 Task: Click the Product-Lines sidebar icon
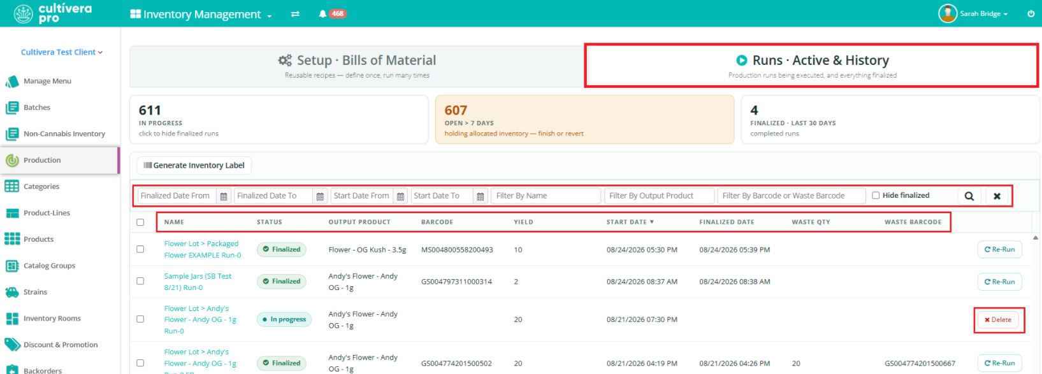11,213
